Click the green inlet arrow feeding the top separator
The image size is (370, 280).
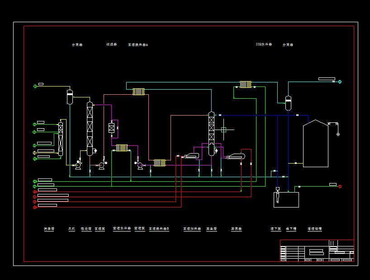(x=35, y=86)
